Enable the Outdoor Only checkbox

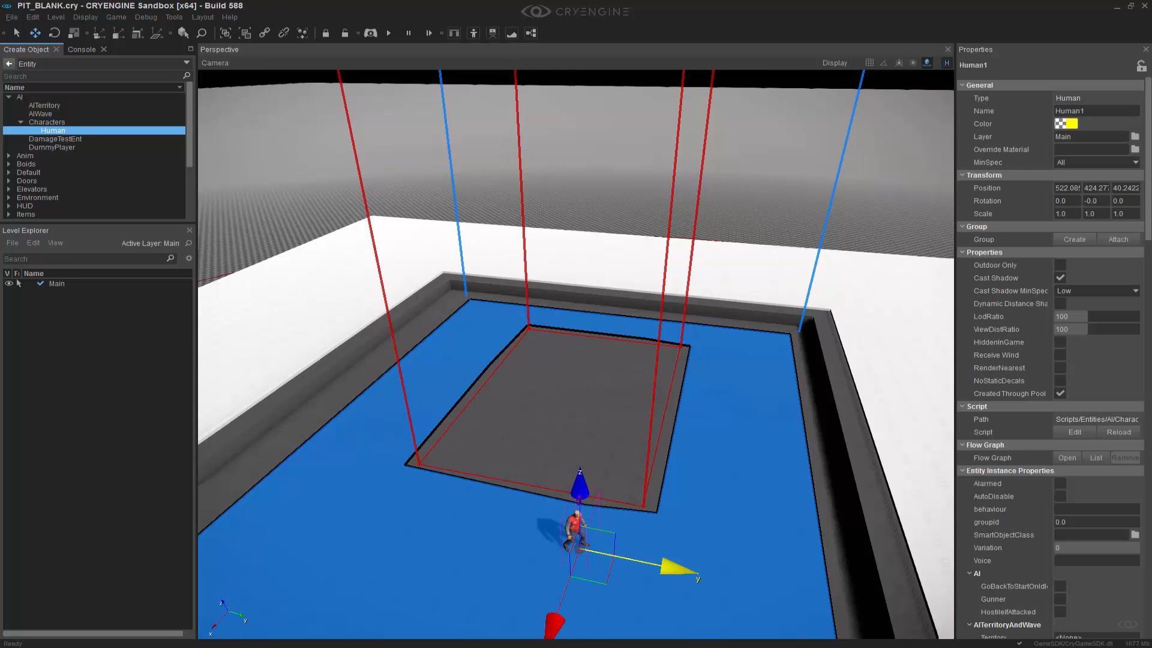[x=1060, y=265]
